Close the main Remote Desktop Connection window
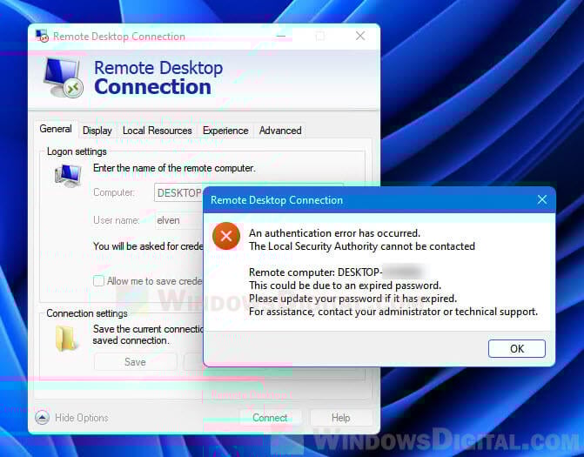The height and width of the screenshot is (457, 584). click(360, 37)
